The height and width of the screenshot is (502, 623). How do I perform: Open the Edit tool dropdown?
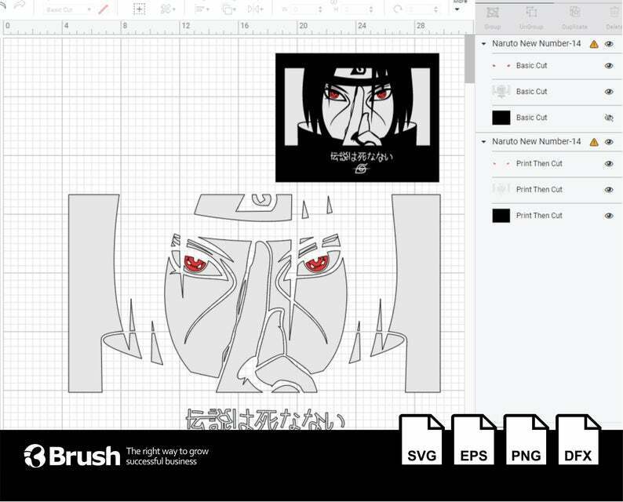click(168, 9)
